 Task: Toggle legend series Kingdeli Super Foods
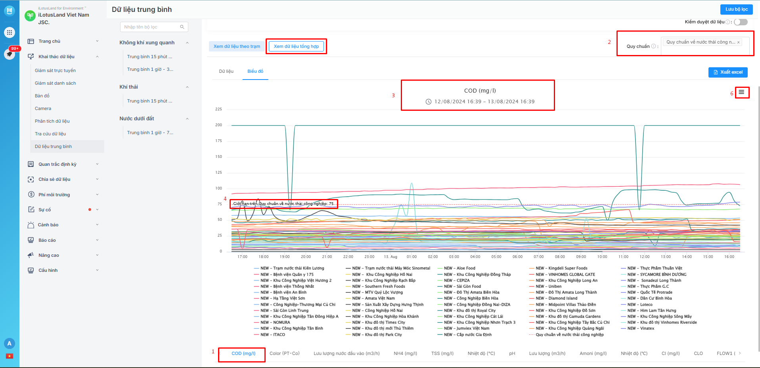(558, 268)
